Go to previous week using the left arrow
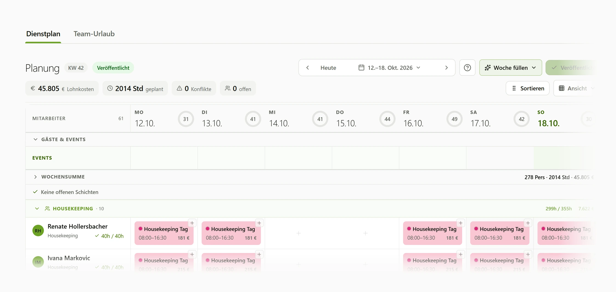This screenshot has width=616, height=292. (308, 68)
